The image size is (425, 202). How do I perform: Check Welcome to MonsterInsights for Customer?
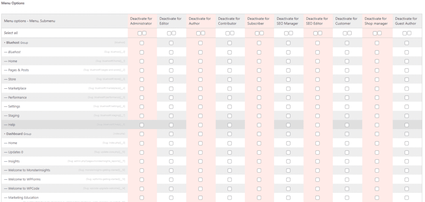pos(347,170)
